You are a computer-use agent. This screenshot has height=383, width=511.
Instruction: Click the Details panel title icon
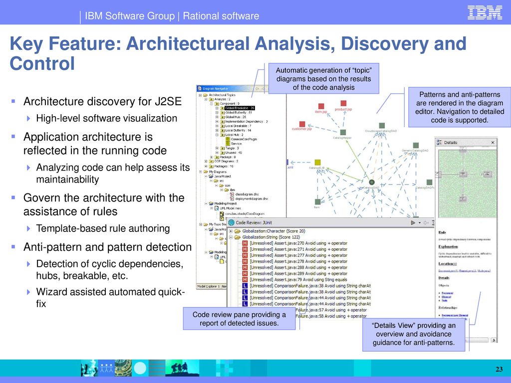[439, 142]
